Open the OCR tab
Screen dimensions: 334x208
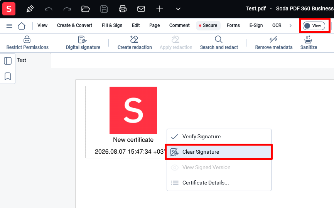pyautogui.click(x=277, y=25)
